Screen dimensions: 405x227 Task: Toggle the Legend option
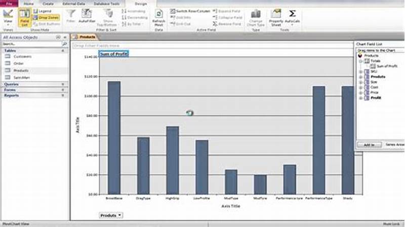pos(43,11)
